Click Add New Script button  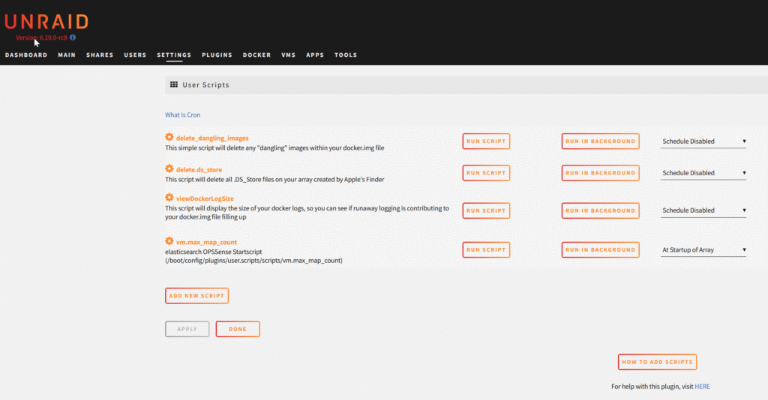click(x=196, y=296)
